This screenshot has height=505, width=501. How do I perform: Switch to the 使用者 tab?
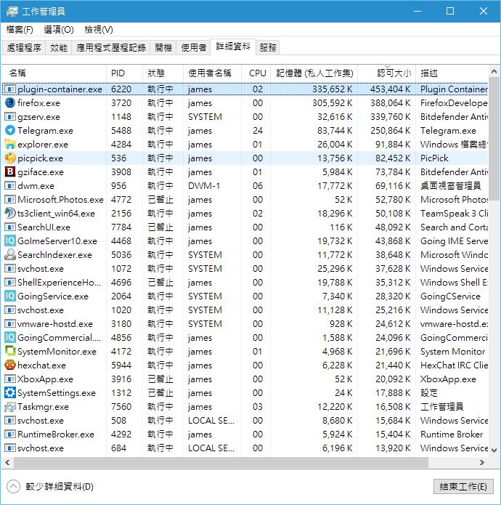tap(193, 48)
